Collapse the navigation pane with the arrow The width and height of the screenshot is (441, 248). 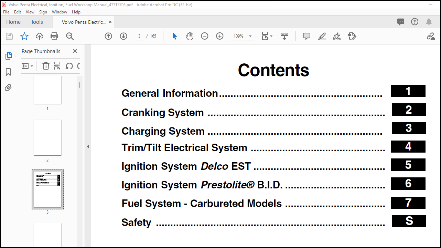(x=88, y=146)
